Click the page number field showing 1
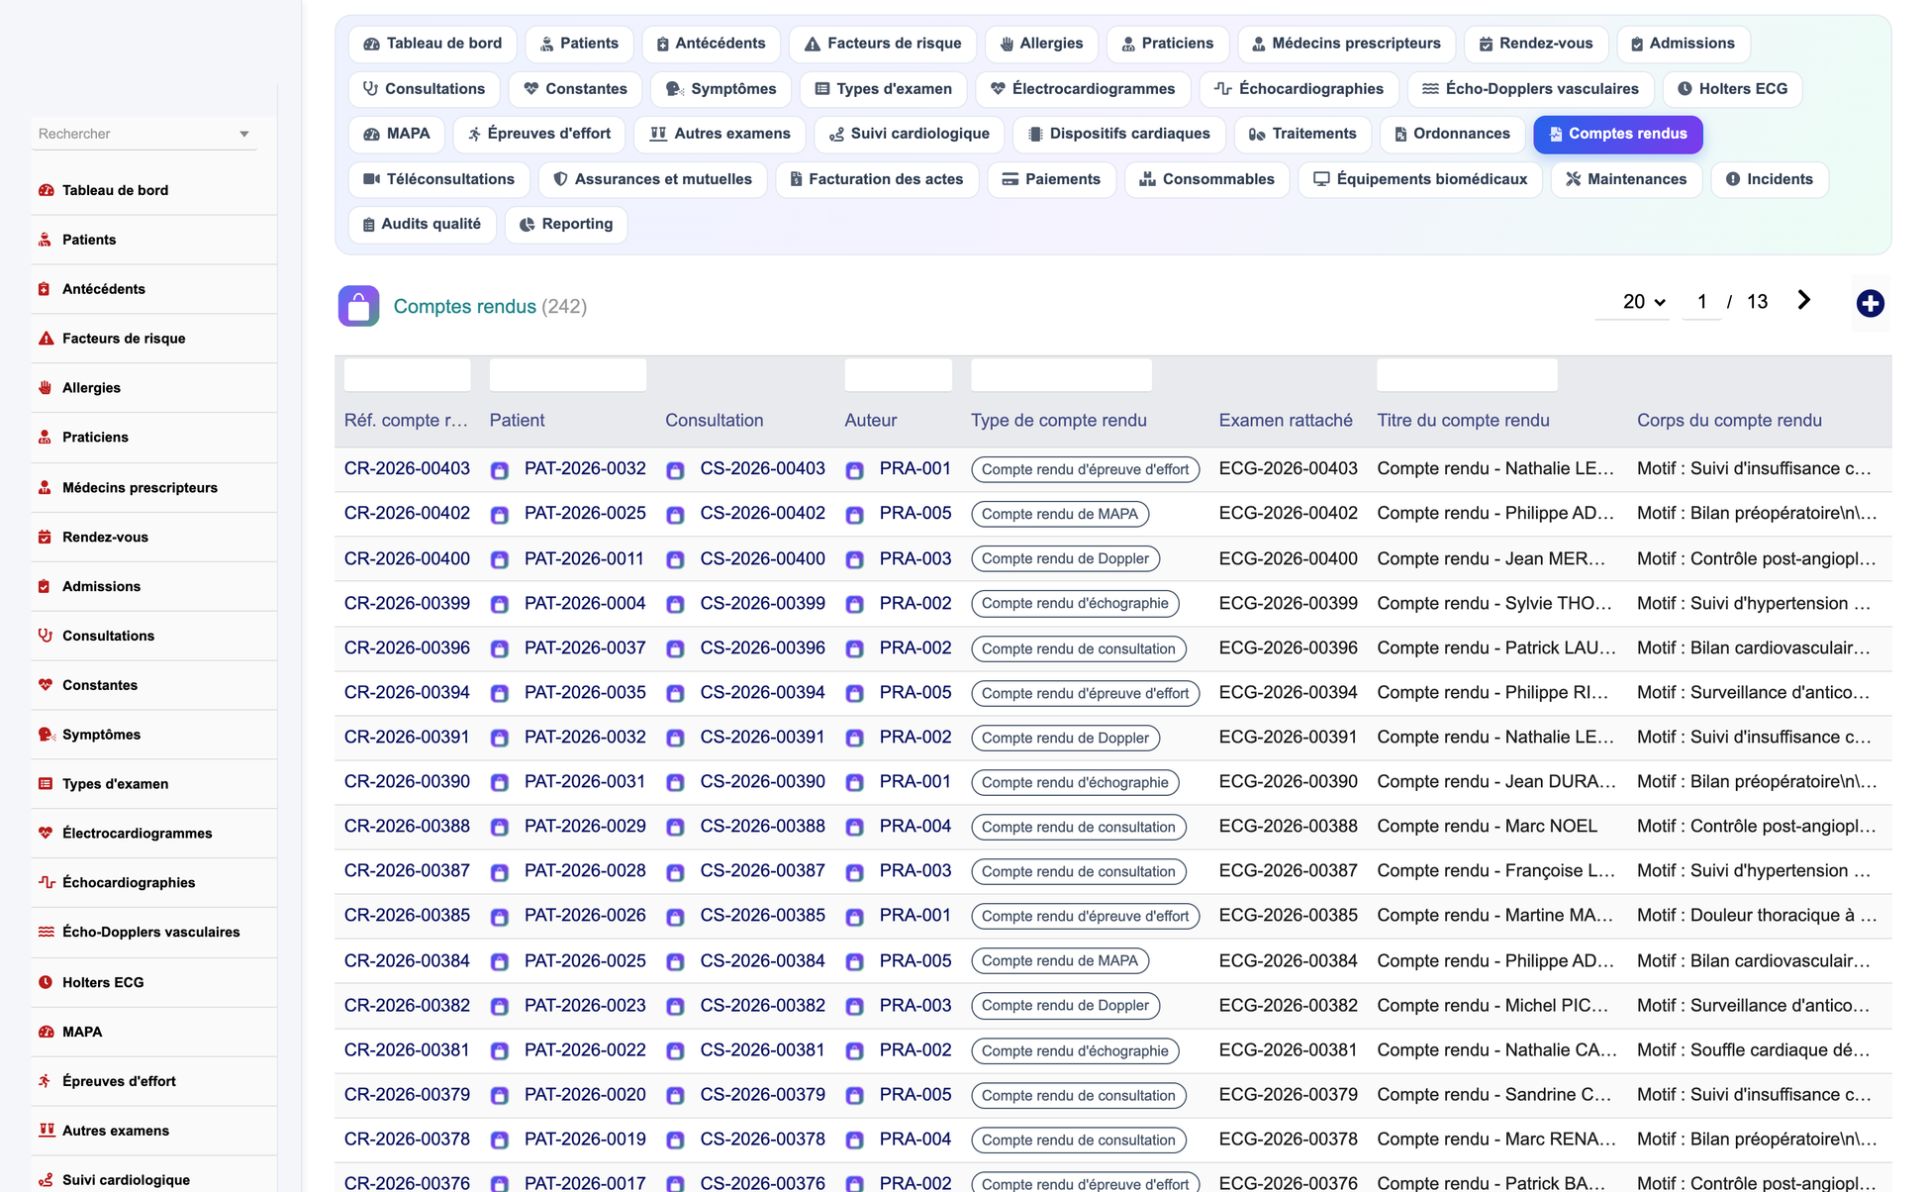Image resolution: width=1926 pixels, height=1192 pixels. 1701,302
